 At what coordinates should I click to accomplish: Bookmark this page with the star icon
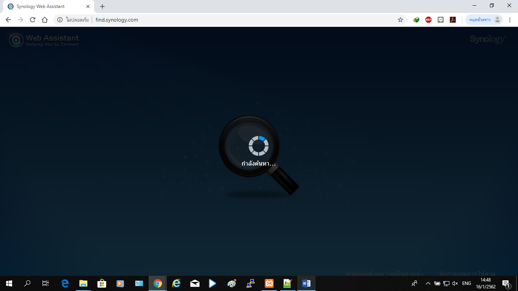click(400, 20)
